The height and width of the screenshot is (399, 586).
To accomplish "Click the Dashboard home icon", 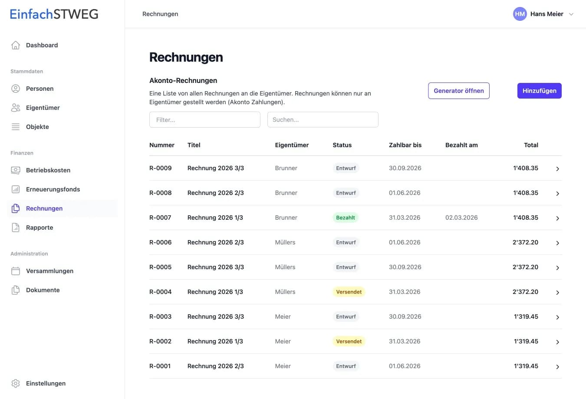I will [16, 45].
